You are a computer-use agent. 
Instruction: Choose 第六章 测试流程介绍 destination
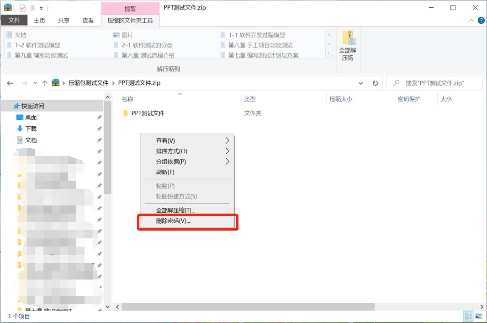tap(144, 55)
